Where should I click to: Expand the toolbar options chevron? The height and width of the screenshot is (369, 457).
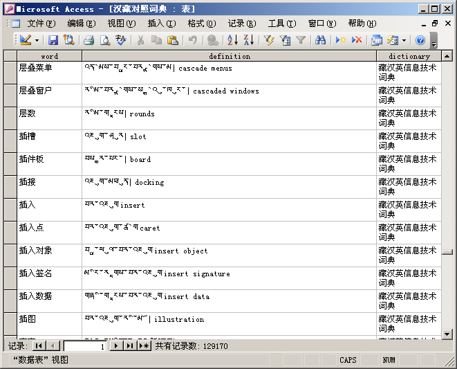pos(433,40)
